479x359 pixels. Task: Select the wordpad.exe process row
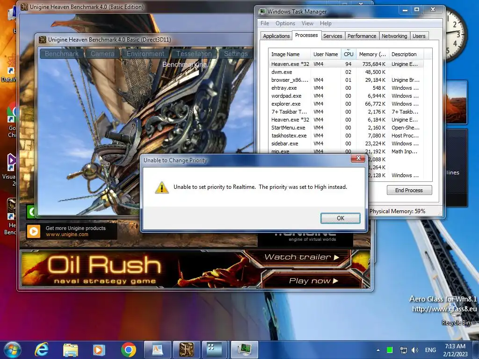click(x=346, y=96)
